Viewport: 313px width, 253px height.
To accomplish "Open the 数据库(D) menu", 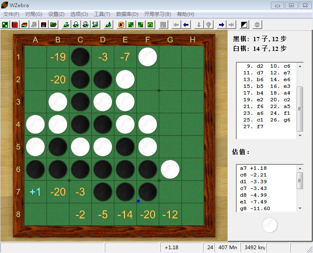I will [127, 14].
